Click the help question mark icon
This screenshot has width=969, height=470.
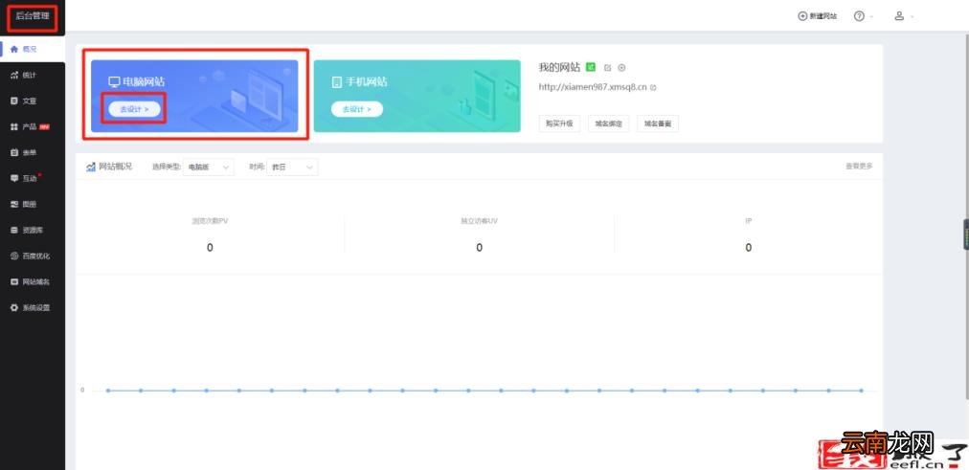(x=859, y=16)
